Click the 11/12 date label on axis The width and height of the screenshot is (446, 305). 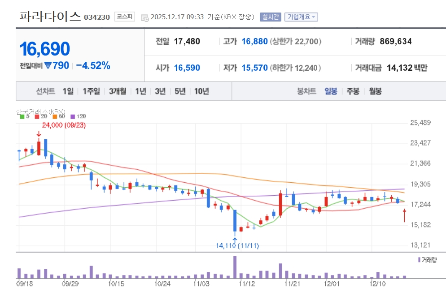pos(247,284)
